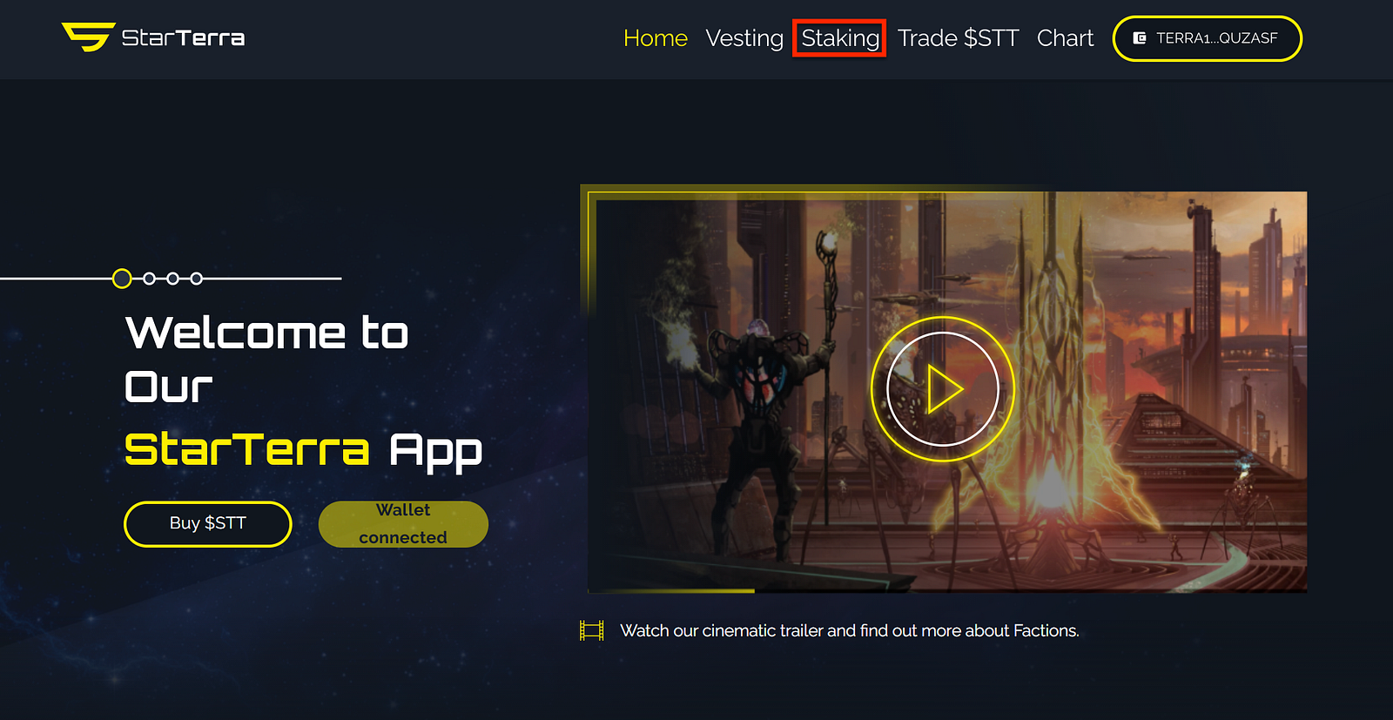This screenshot has height=720, width=1393.
Task: Open the Home menu item
Action: pos(656,38)
